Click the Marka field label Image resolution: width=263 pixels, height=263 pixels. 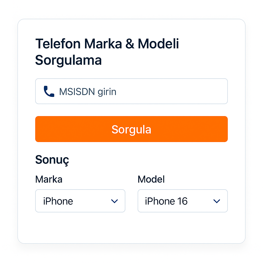point(49,179)
